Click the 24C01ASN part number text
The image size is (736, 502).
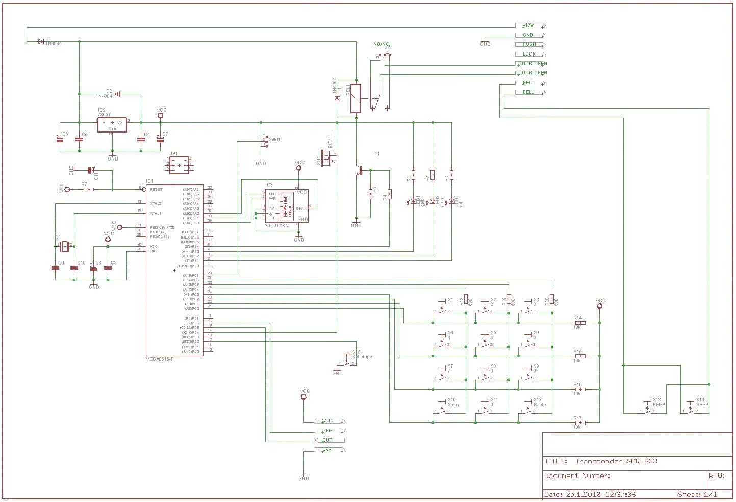277,226
